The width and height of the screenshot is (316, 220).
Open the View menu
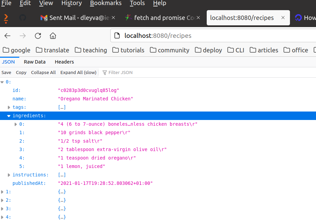pyautogui.click(x=46, y=3)
